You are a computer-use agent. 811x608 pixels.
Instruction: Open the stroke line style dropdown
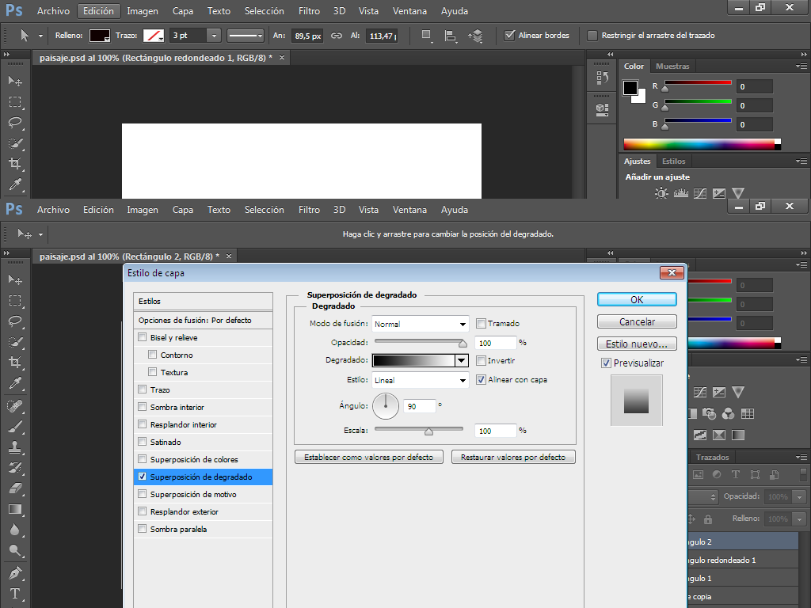246,35
